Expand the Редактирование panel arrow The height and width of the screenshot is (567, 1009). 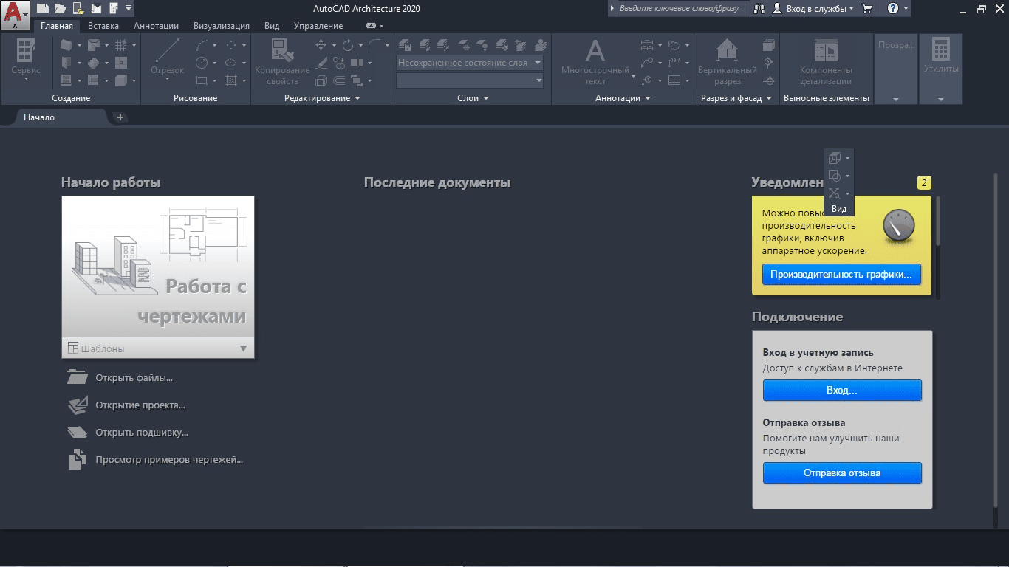tap(358, 98)
